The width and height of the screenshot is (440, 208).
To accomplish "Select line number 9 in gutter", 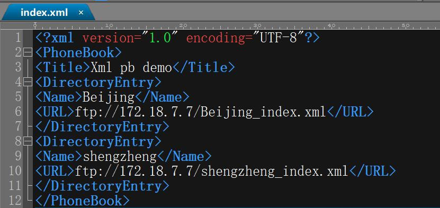I will 18,156.
